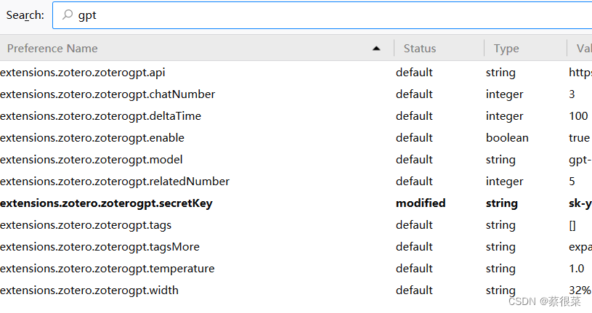592x313 pixels.
Task: Click integer type in deltaTime row
Action: point(504,116)
